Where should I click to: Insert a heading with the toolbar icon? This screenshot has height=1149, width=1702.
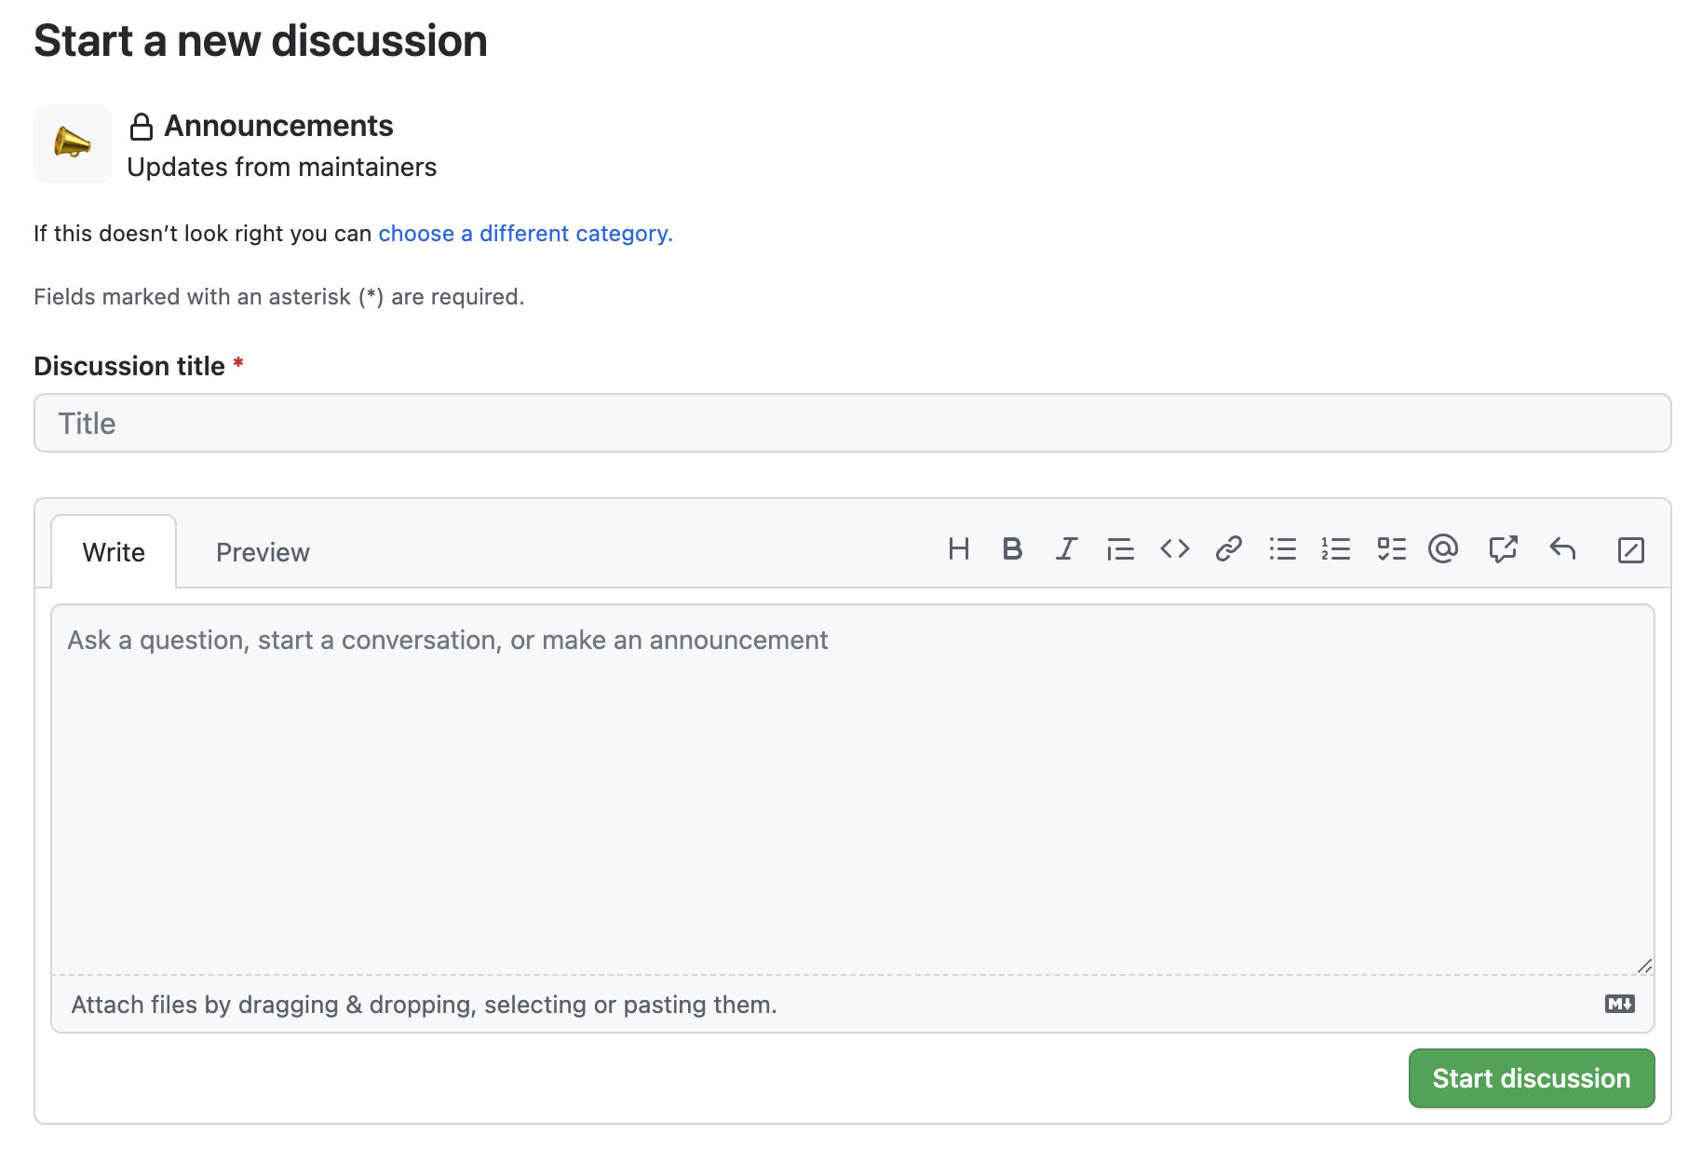(x=959, y=549)
